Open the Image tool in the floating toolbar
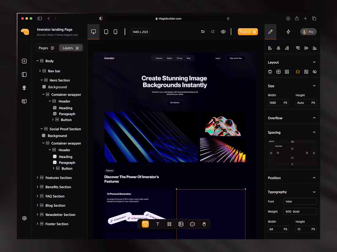This screenshot has width=337, height=252. pyautogui.click(x=181, y=224)
